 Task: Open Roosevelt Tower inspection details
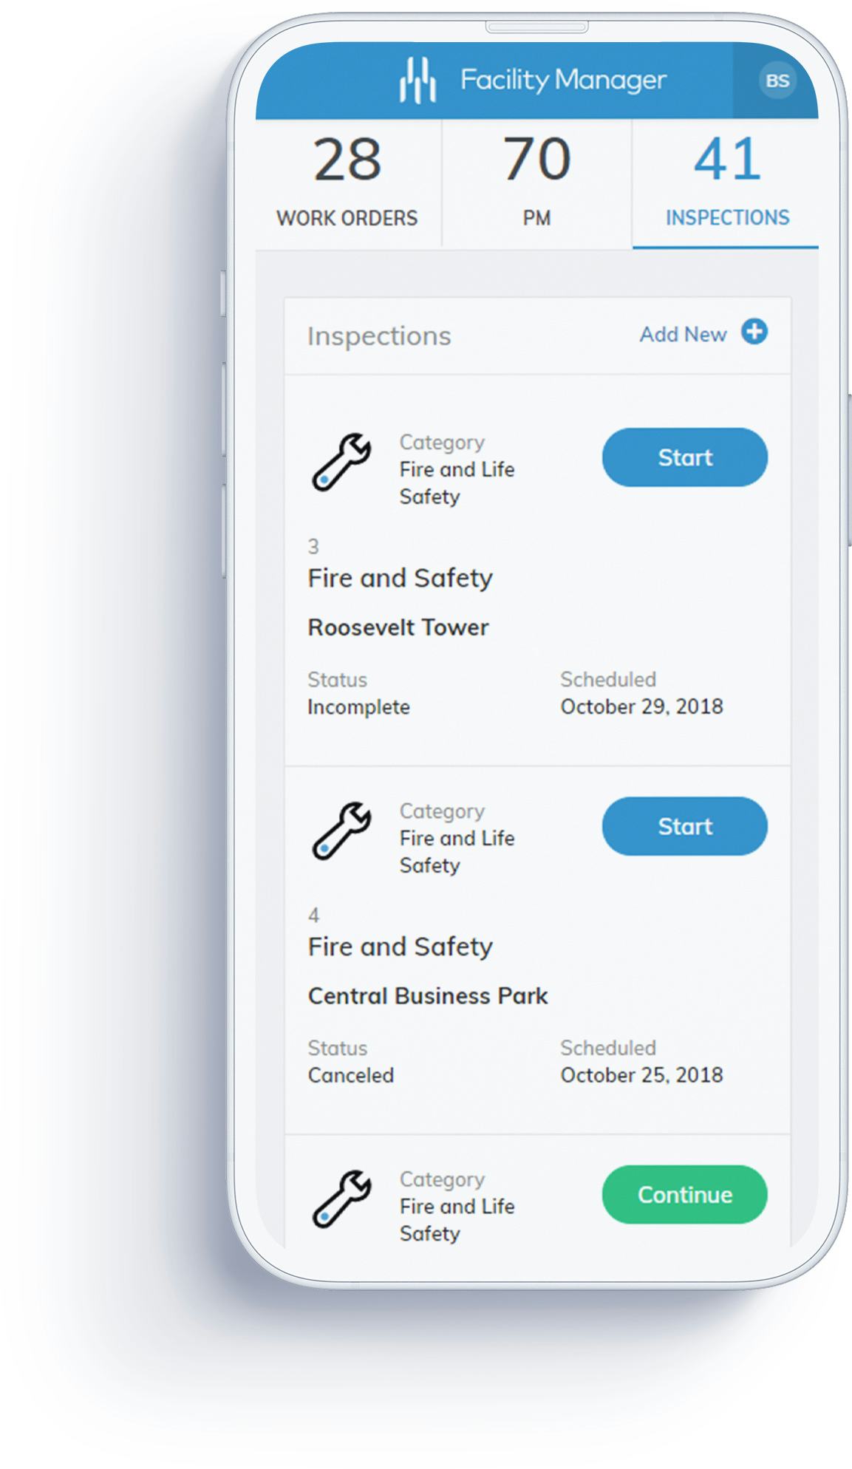398,627
